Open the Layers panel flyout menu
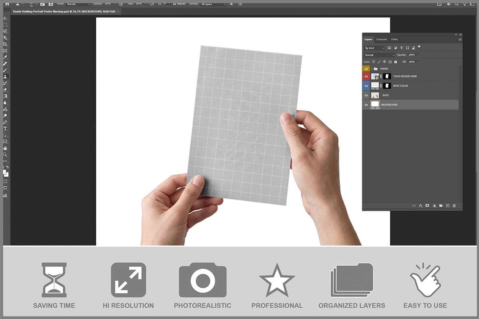 tap(460, 39)
